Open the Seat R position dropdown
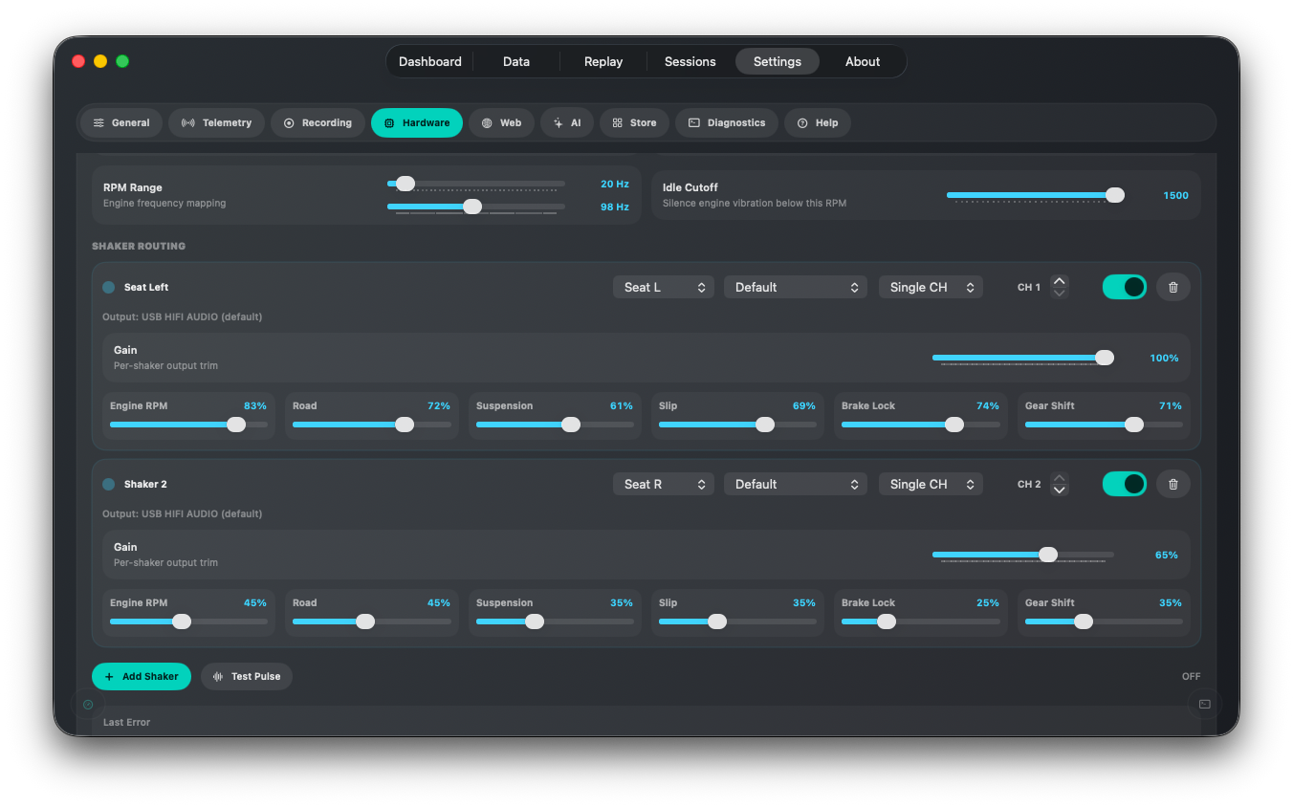The height and width of the screenshot is (807, 1293). [x=664, y=484]
